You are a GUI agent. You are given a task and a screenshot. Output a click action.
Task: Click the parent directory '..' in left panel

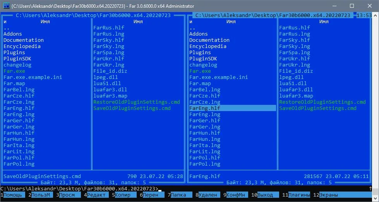point(7,28)
